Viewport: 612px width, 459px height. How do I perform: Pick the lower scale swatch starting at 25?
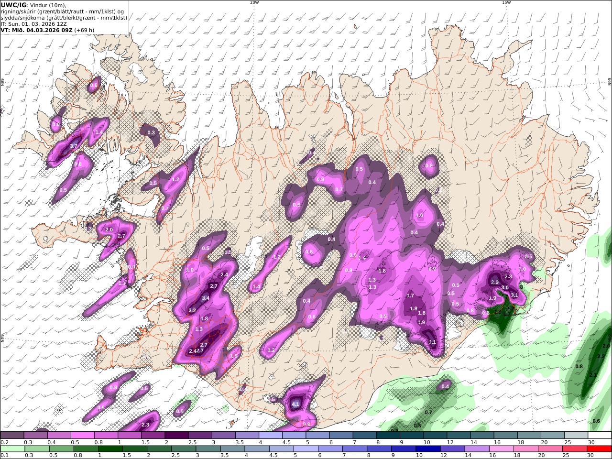pos(575,449)
